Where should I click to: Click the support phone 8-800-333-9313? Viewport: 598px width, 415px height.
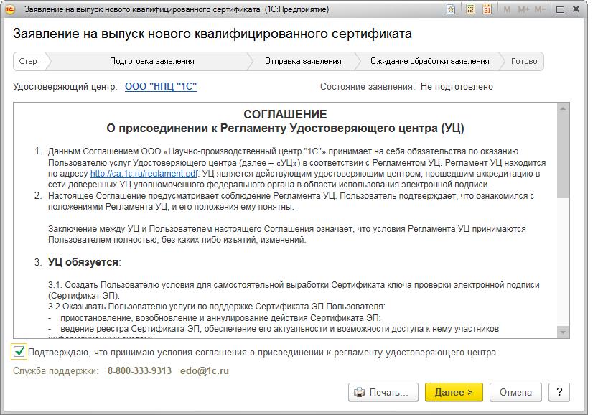click(x=139, y=370)
